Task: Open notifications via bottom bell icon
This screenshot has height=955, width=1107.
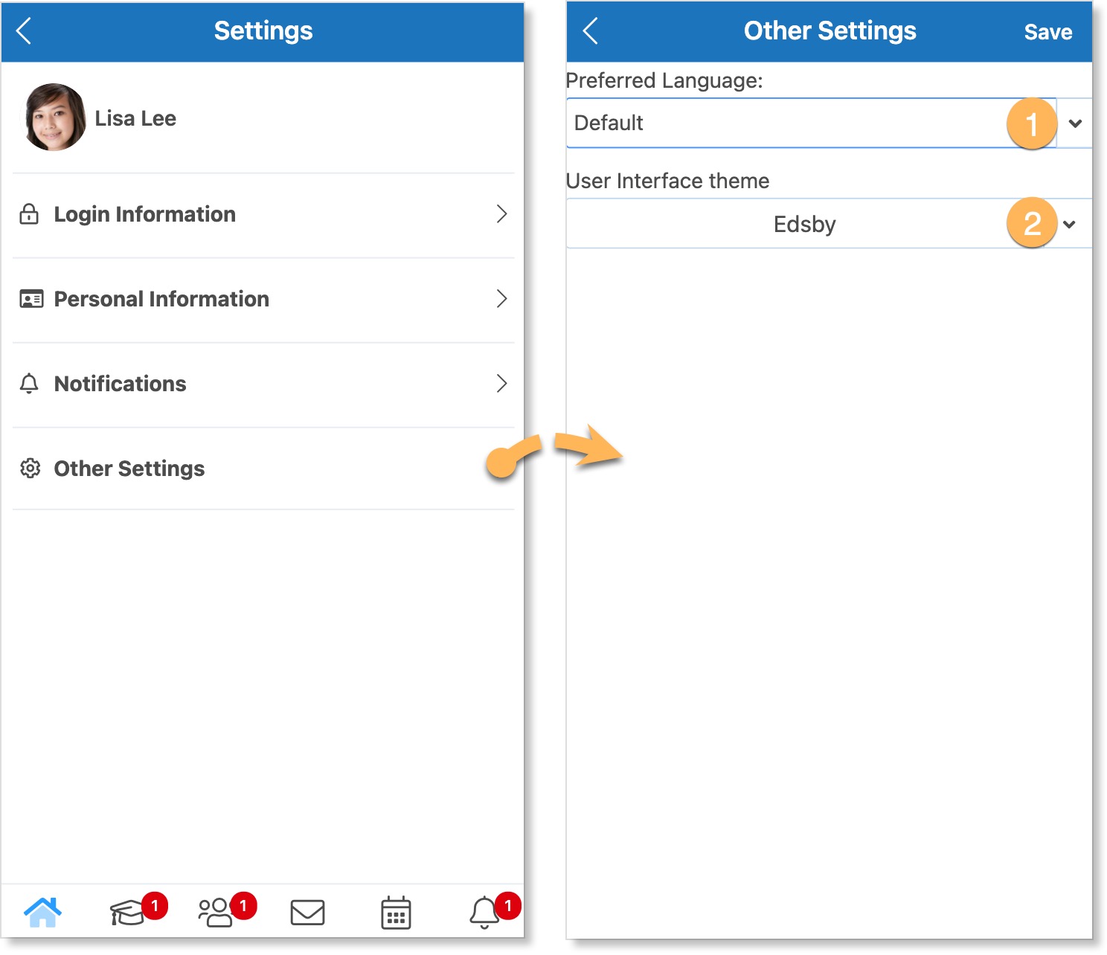Action: click(484, 912)
